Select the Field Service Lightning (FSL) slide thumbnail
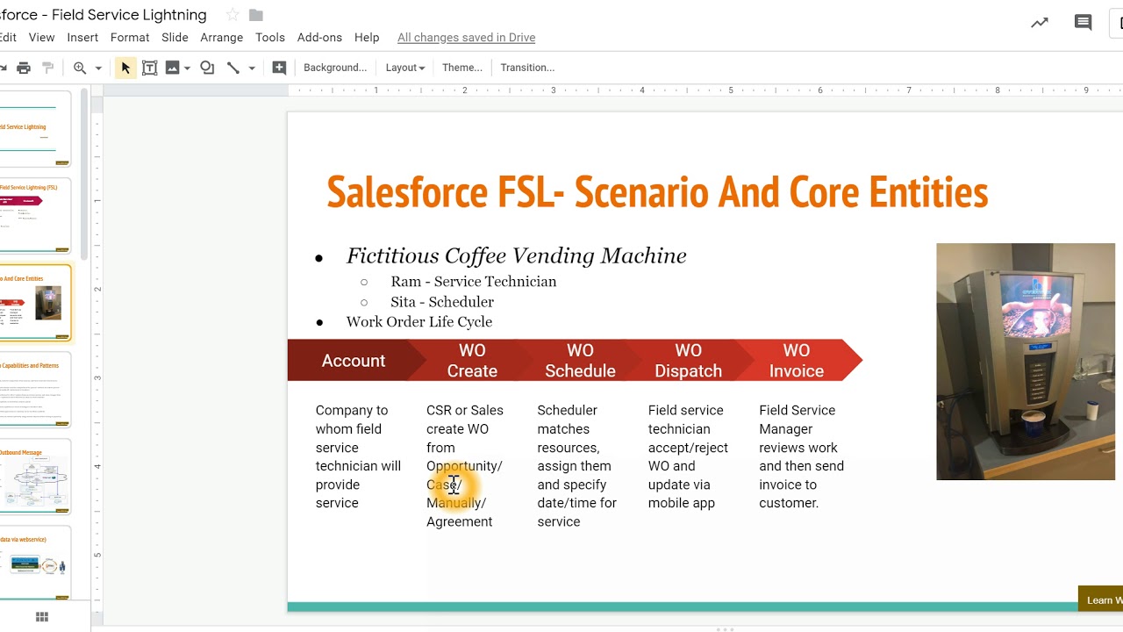 pos(35,215)
